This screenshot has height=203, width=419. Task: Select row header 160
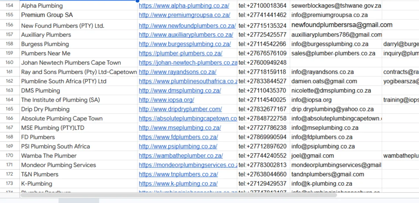pos(10,63)
